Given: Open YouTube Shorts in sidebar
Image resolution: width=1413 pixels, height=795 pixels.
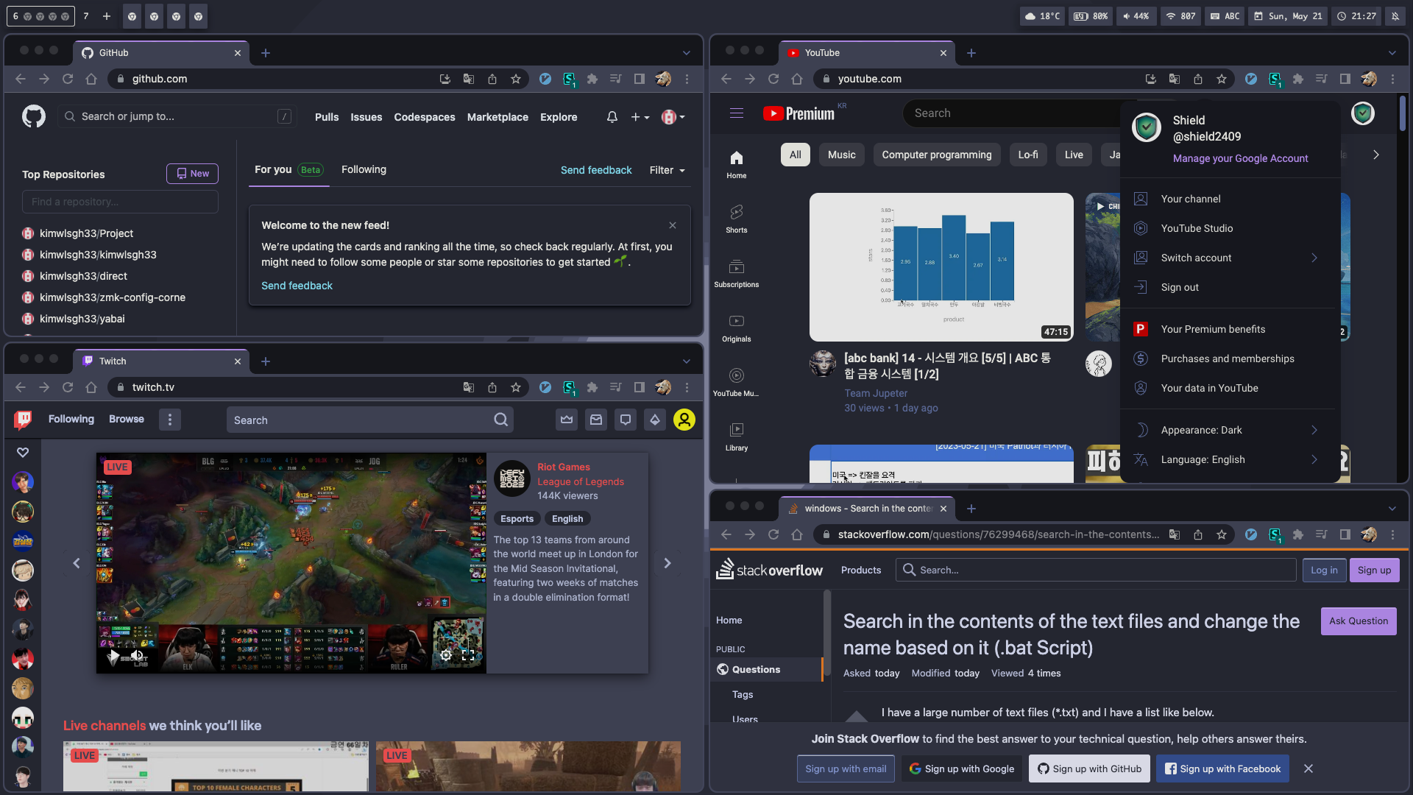Looking at the screenshot, I should (x=736, y=219).
